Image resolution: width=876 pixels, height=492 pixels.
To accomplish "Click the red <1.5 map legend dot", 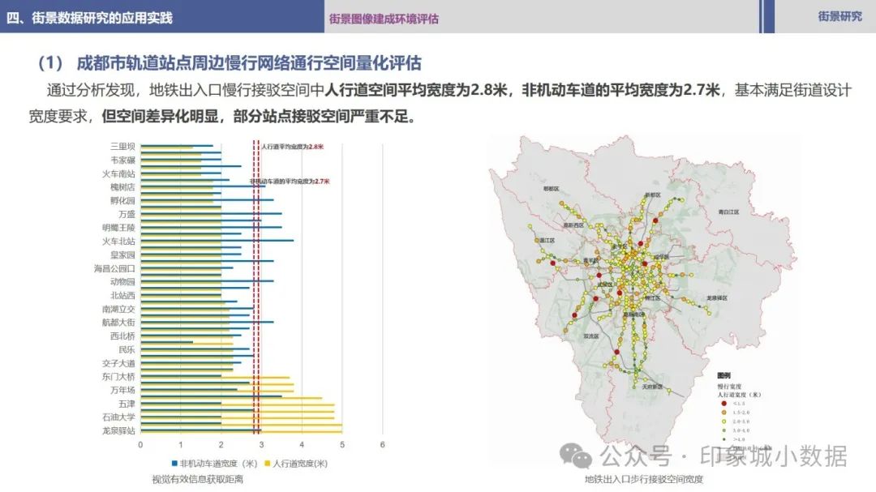I will tap(724, 403).
